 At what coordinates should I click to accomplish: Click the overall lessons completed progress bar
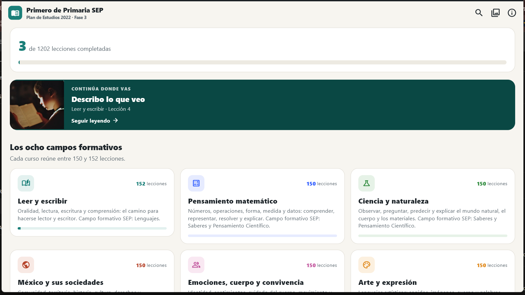pyautogui.click(x=262, y=62)
